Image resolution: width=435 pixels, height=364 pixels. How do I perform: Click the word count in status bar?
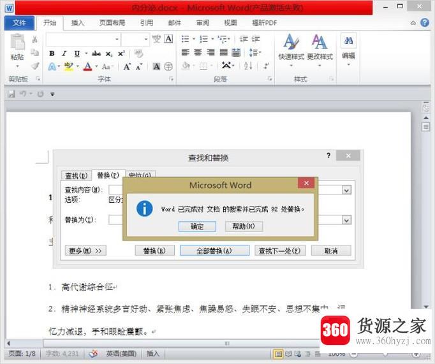click(x=62, y=353)
